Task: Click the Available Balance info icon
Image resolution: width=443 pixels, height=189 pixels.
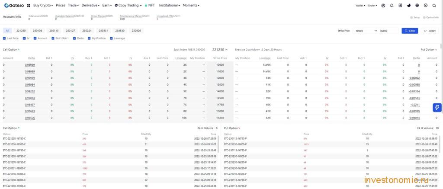Action: (83, 16)
